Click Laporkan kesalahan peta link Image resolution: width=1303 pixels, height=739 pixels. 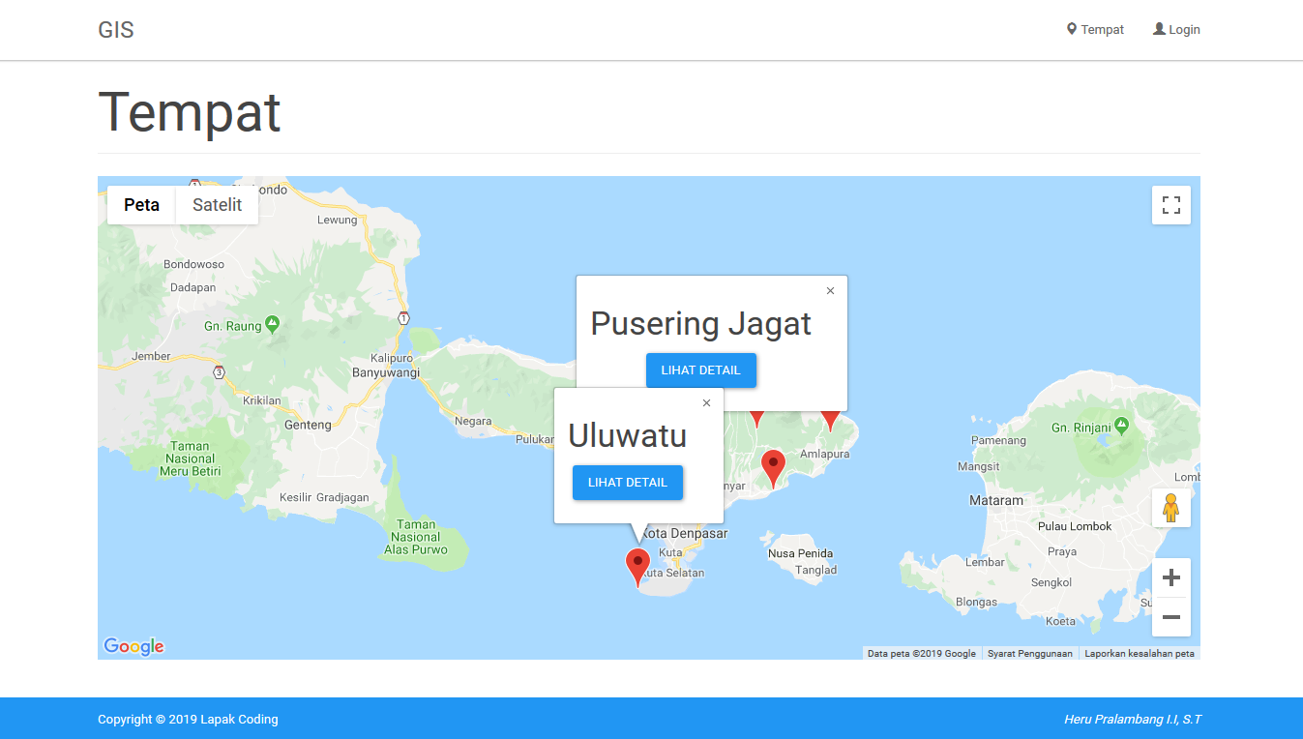[x=1139, y=654]
